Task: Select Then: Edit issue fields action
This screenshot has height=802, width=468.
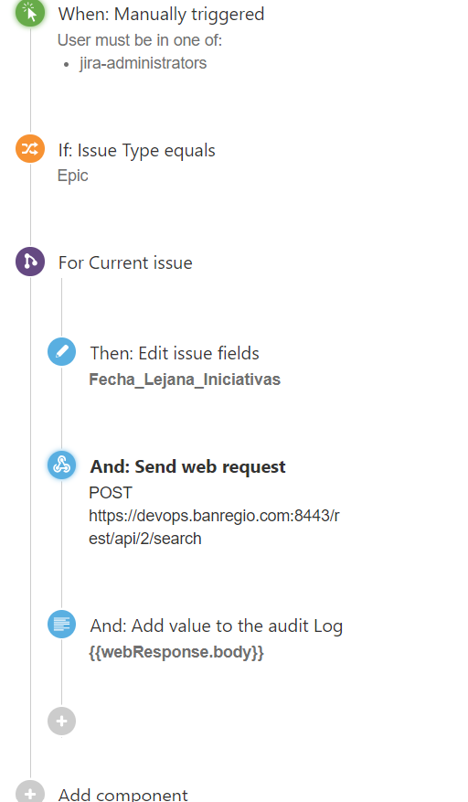Action: coord(175,353)
